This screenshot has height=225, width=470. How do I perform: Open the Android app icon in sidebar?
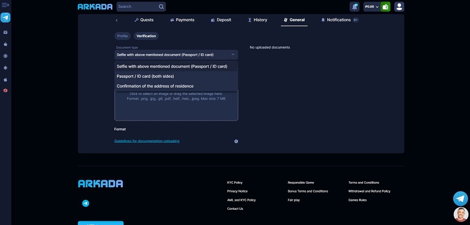coord(5,67)
